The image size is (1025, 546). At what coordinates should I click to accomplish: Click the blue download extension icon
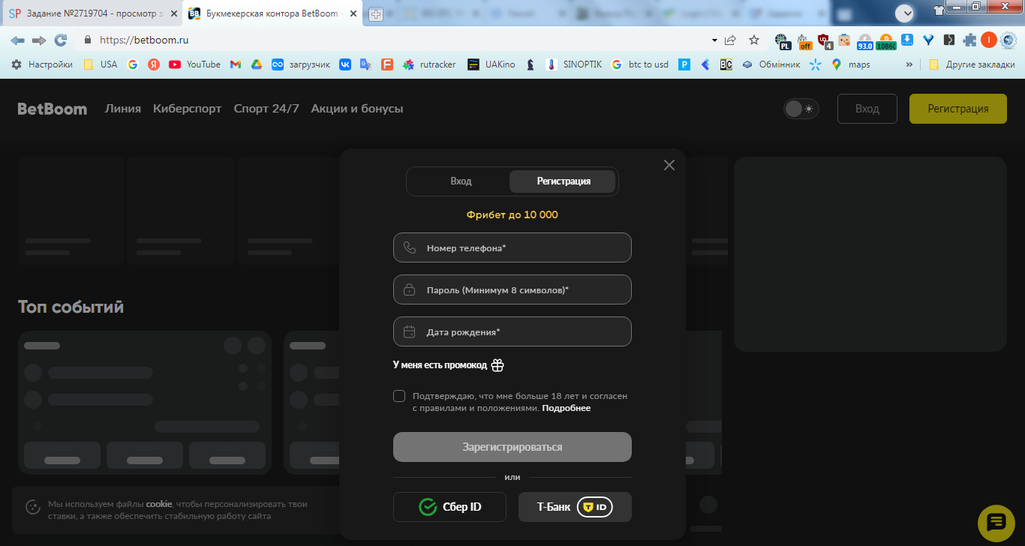907,40
